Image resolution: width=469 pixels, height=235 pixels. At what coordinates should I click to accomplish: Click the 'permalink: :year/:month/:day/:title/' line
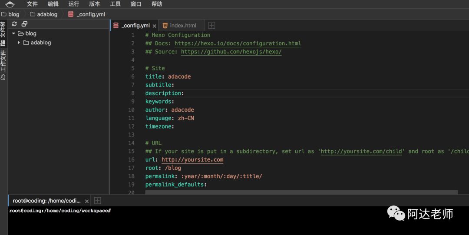(204, 176)
